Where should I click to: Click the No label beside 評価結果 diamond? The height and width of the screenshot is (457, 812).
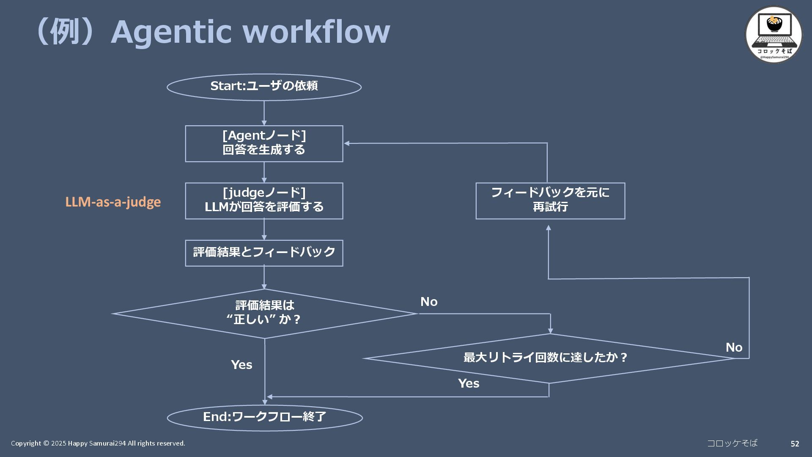pyautogui.click(x=429, y=302)
